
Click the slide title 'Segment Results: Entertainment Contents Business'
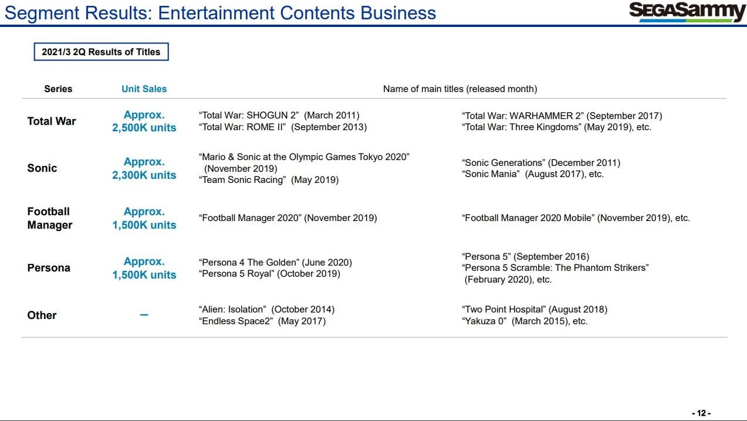(220, 13)
